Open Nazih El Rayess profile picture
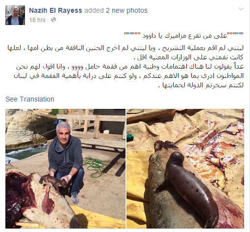Screen dimensions: 250x232 point(15,15)
